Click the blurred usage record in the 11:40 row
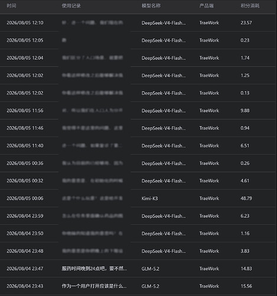This screenshot has height=296, width=277. click(x=92, y=146)
